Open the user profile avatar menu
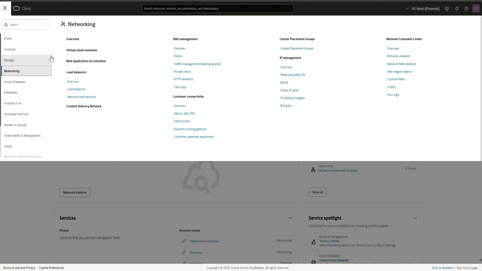The height and width of the screenshot is (271, 482). click(x=476, y=9)
